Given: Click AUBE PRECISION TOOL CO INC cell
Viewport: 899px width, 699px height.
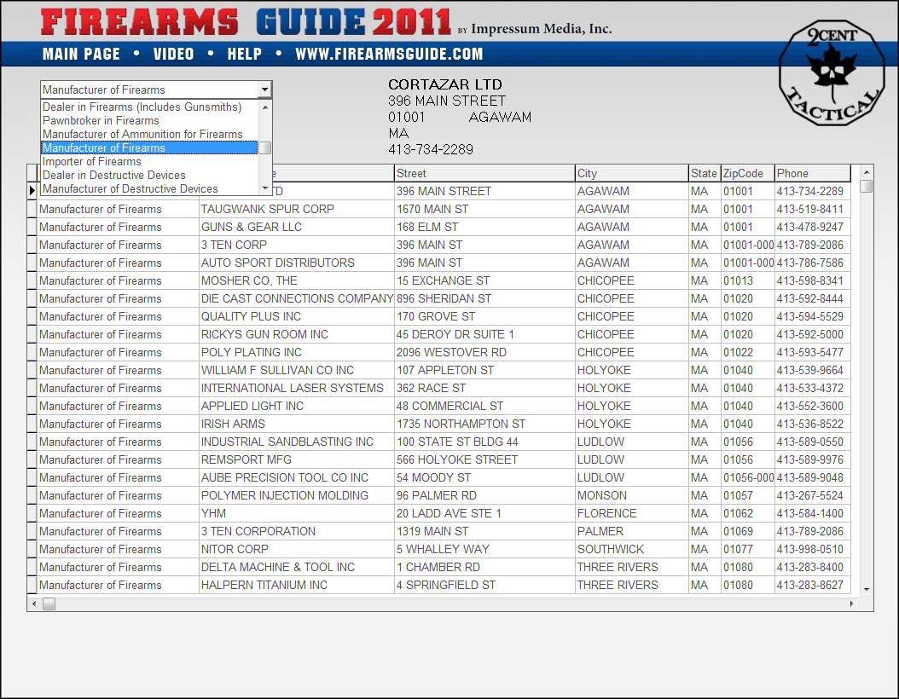Looking at the screenshot, I should (x=297, y=477).
